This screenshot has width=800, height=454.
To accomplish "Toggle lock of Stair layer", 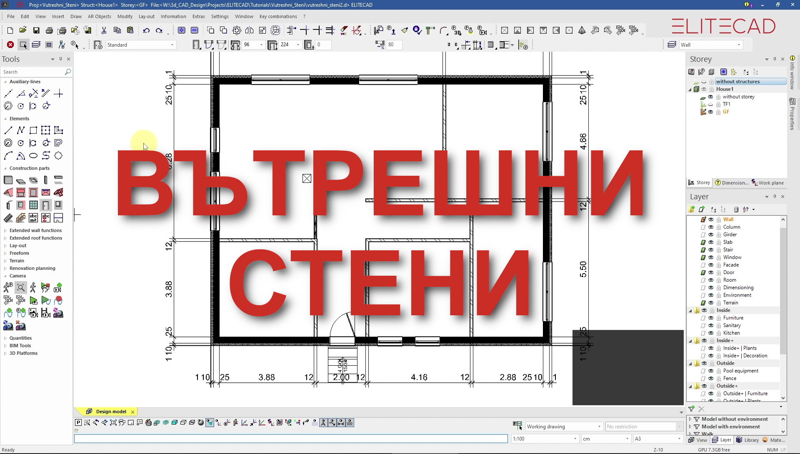I will [719, 250].
